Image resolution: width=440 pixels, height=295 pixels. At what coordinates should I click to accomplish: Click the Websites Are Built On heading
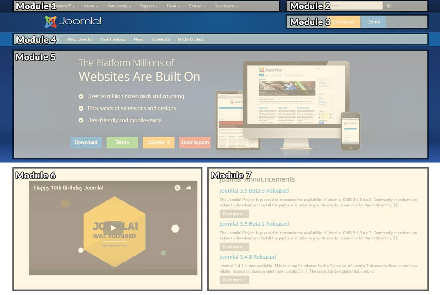click(139, 77)
